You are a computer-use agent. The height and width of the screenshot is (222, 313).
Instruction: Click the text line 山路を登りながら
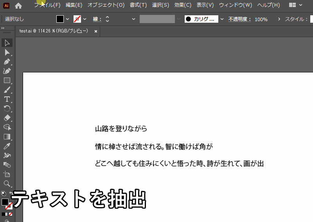[121, 128]
